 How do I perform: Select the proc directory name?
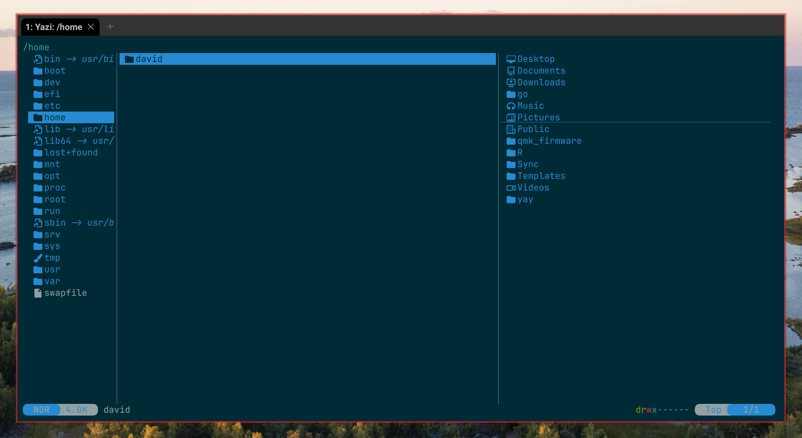pos(55,188)
